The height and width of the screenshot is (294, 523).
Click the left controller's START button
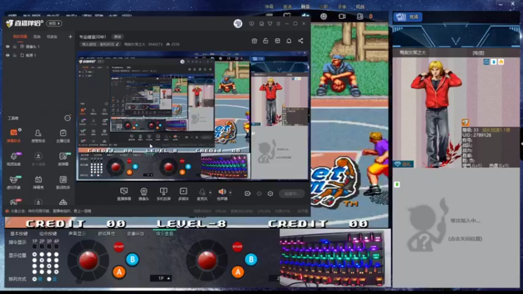[x=119, y=247]
